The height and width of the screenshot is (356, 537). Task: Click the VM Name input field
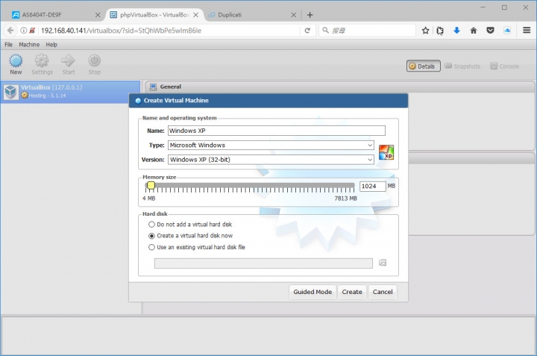point(277,131)
